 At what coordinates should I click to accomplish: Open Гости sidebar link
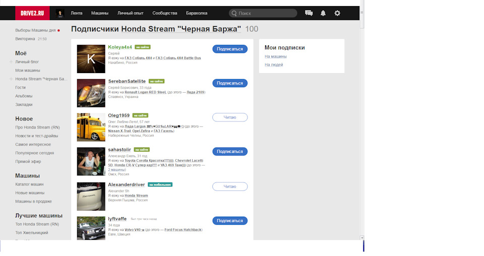coord(20,88)
